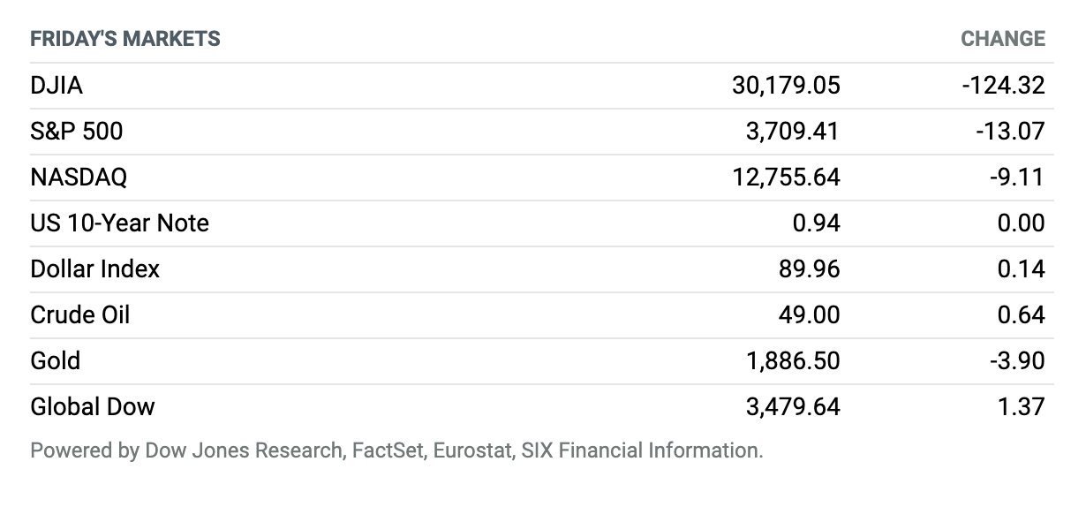Click DJIA value 30,179.05
The width and height of the screenshot is (1086, 507).
coord(787,86)
